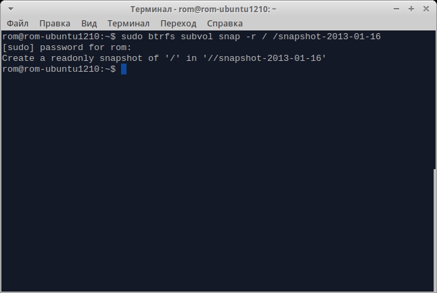This screenshot has width=437, height=293.
Task: Open the Терминал menu
Action: pos(129,24)
